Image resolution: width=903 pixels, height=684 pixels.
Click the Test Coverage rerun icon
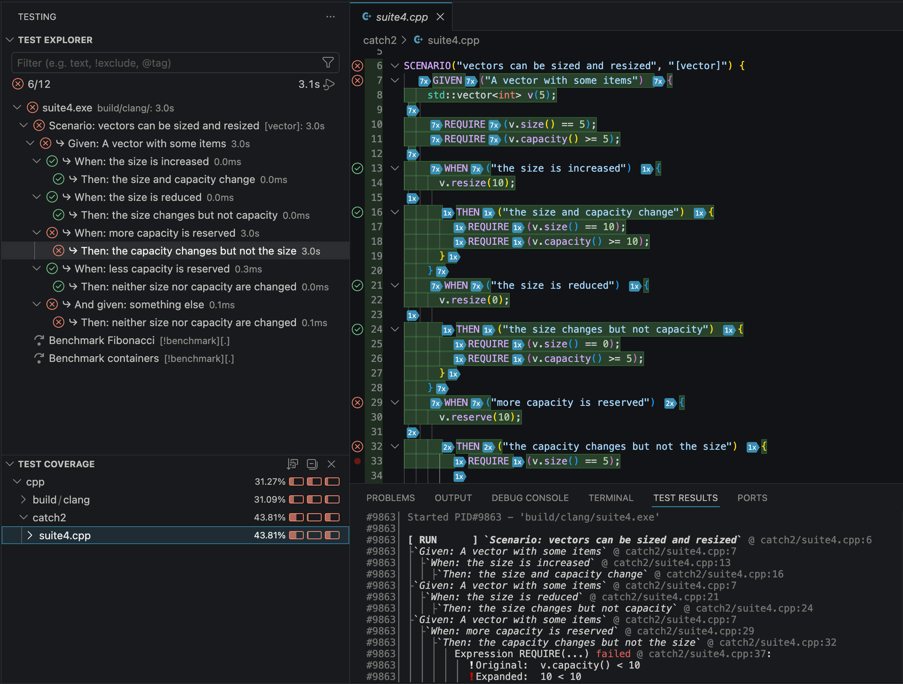tap(292, 464)
